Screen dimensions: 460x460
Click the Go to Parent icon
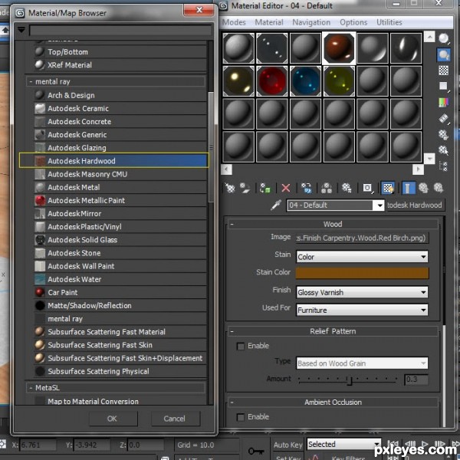(x=423, y=188)
